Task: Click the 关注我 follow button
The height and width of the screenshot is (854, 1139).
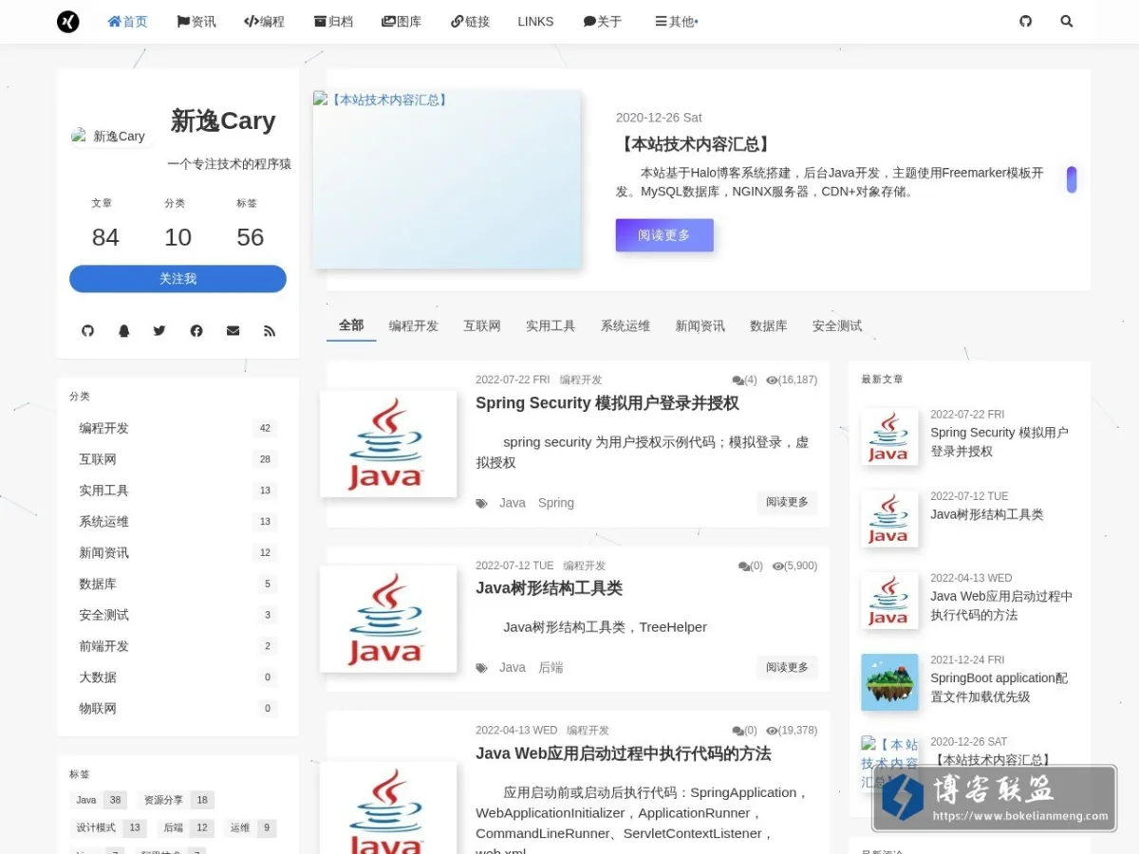Action: click(177, 279)
